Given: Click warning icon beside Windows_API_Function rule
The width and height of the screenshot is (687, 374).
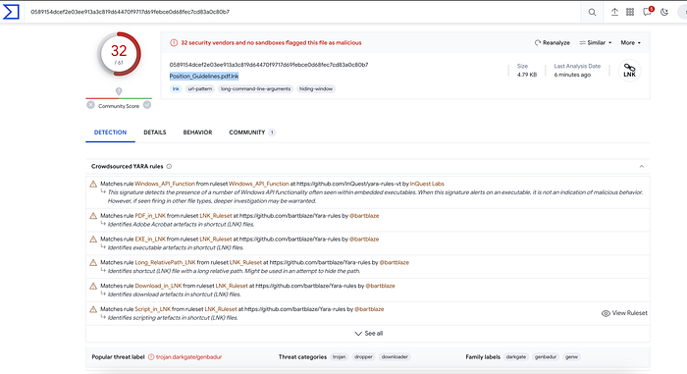Looking at the screenshot, I should point(93,185).
